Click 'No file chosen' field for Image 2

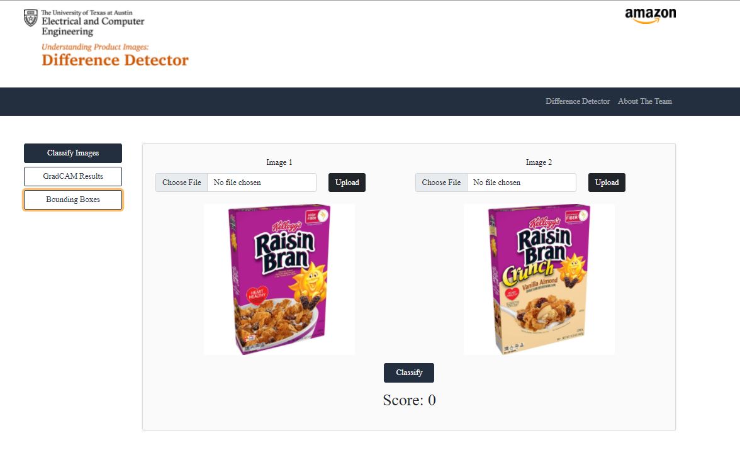(x=522, y=183)
